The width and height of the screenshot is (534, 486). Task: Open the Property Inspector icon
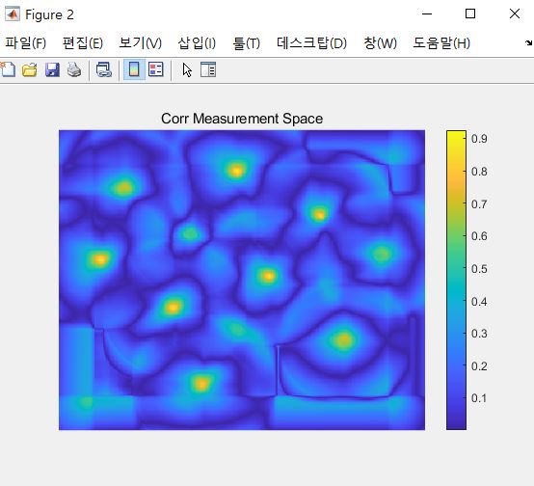pyautogui.click(x=208, y=69)
